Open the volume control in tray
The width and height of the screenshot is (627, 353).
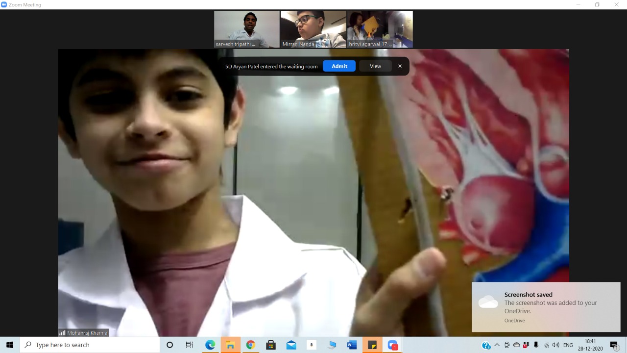click(555, 345)
